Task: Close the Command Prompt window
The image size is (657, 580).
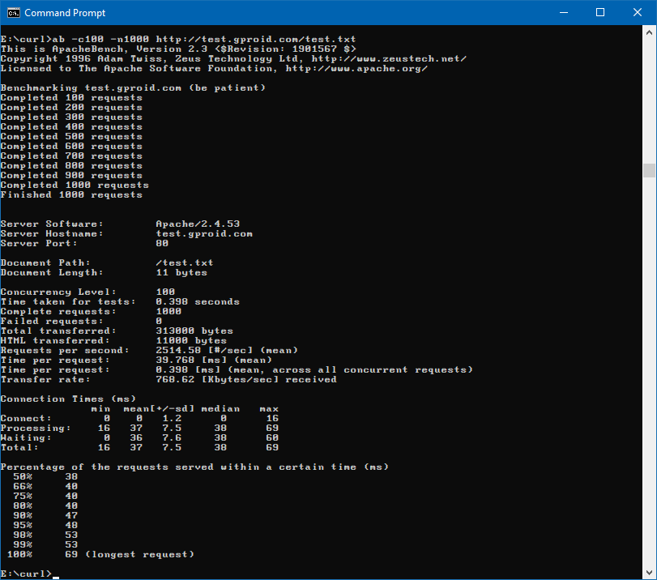Action: coord(638,13)
